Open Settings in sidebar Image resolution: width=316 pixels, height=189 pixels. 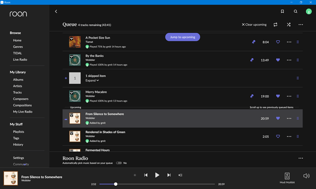pos(18,158)
